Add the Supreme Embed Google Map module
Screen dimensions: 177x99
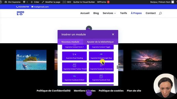tap(101, 56)
